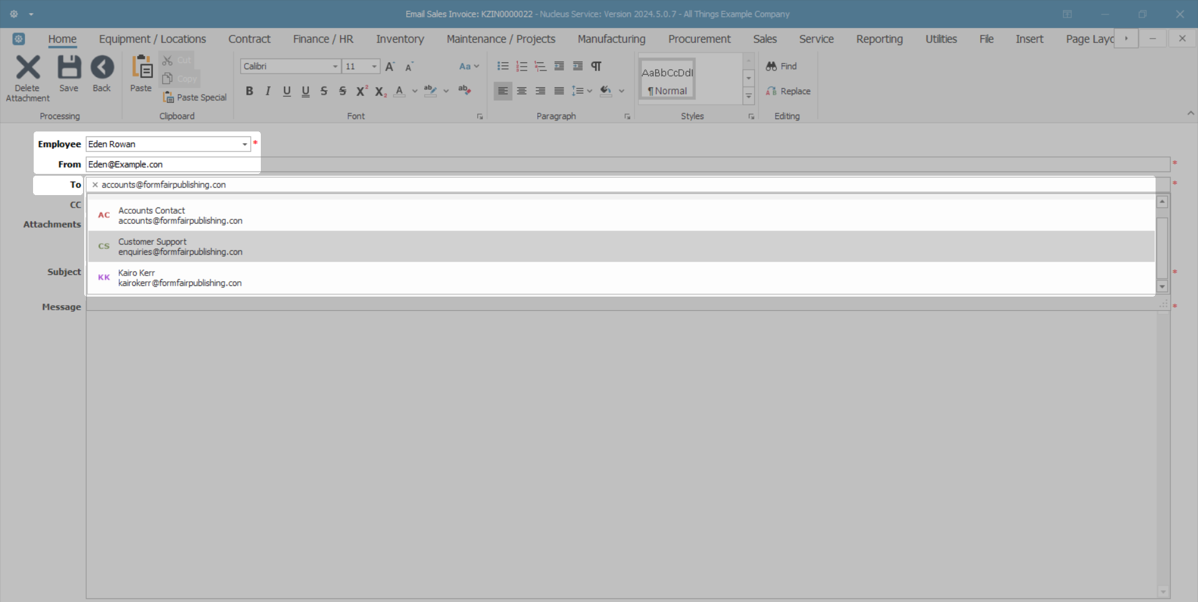Screen dimensions: 1198x602
Task: Click the Replace button in Editing
Action: click(788, 91)
